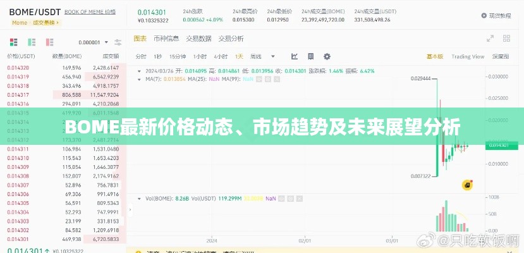Viewport: 524px width, 253px height.
Task: Open the 现货教程 tutorial link
Action: coord(500,15)
